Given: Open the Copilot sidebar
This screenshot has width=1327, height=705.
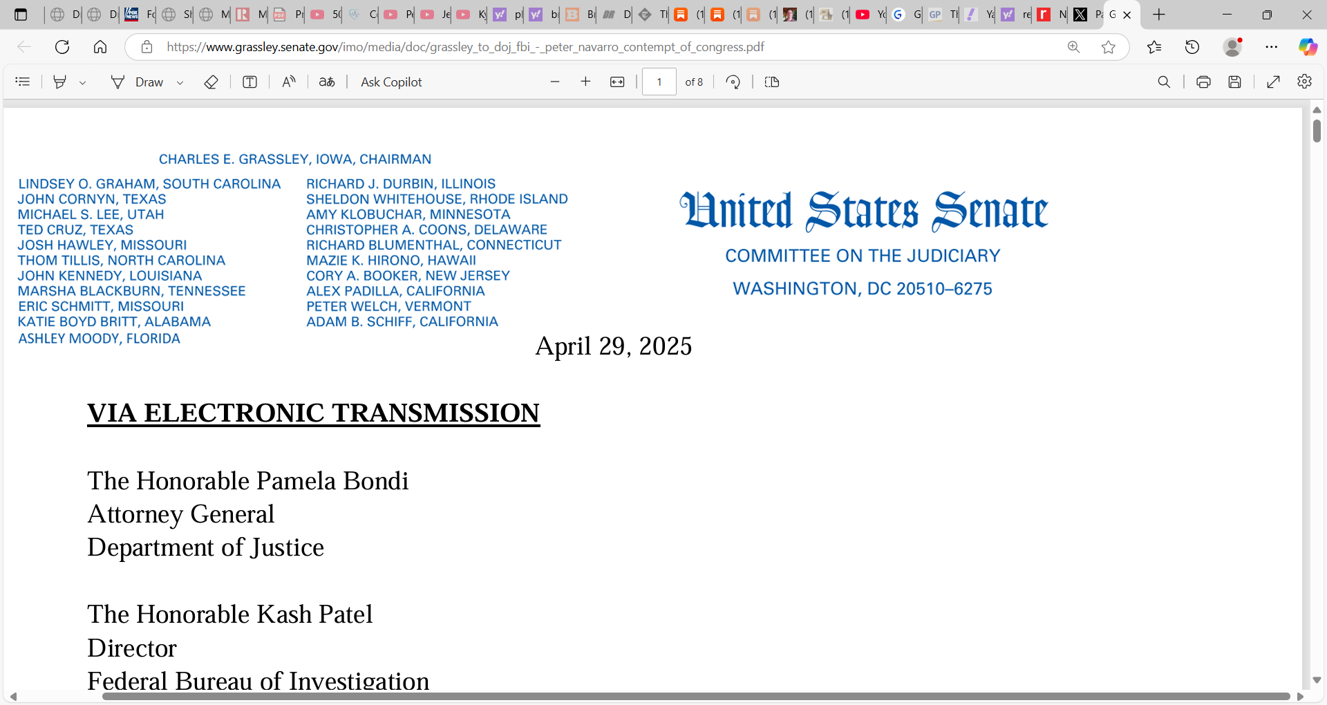Looking at the screenshot, I should pyautogui.click(x=1308, y=47).
